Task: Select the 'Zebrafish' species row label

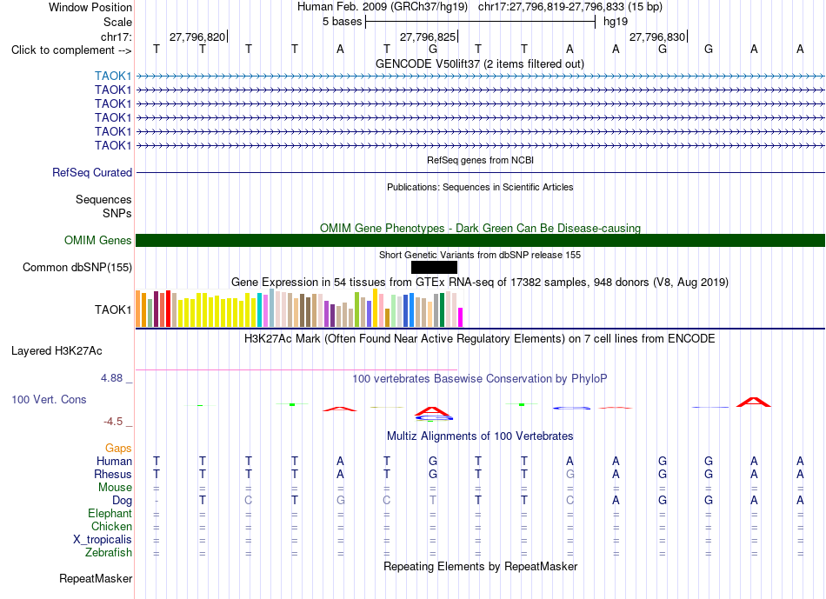Action: click(x=109, y=552)
